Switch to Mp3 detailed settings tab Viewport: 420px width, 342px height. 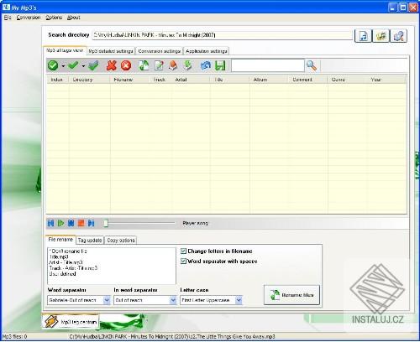click(111, 51)
